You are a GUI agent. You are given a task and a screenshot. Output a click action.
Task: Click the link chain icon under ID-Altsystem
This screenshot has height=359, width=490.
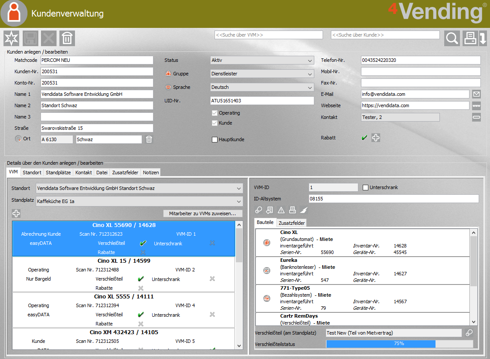[x=259, y=210]
